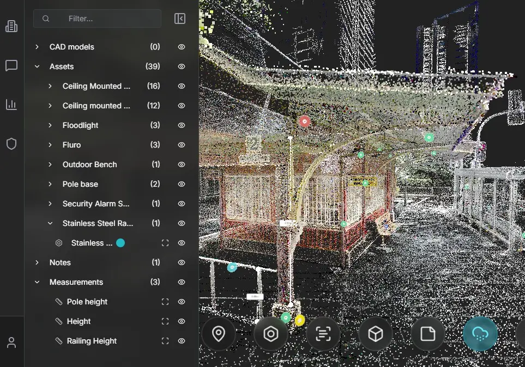Screen dimensions: 525x367
Task: Collapse the Measurements section
Action: 37,282
